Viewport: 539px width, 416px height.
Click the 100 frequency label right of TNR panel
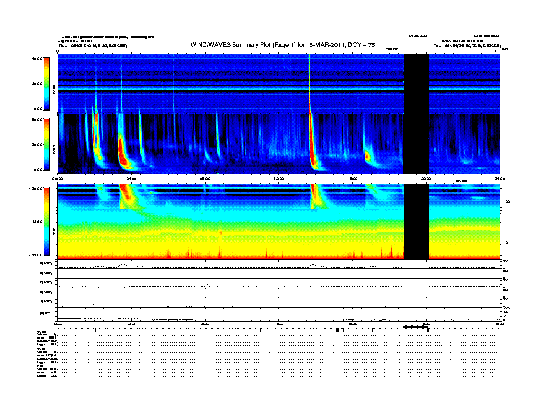click(506, 201)
